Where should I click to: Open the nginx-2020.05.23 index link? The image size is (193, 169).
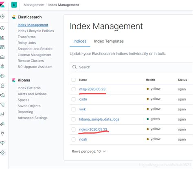[93, 129]
